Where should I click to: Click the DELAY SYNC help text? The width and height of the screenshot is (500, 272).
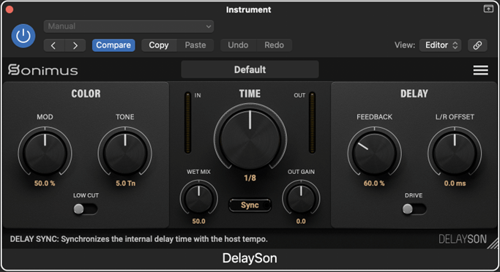click(x=138, y=239)
